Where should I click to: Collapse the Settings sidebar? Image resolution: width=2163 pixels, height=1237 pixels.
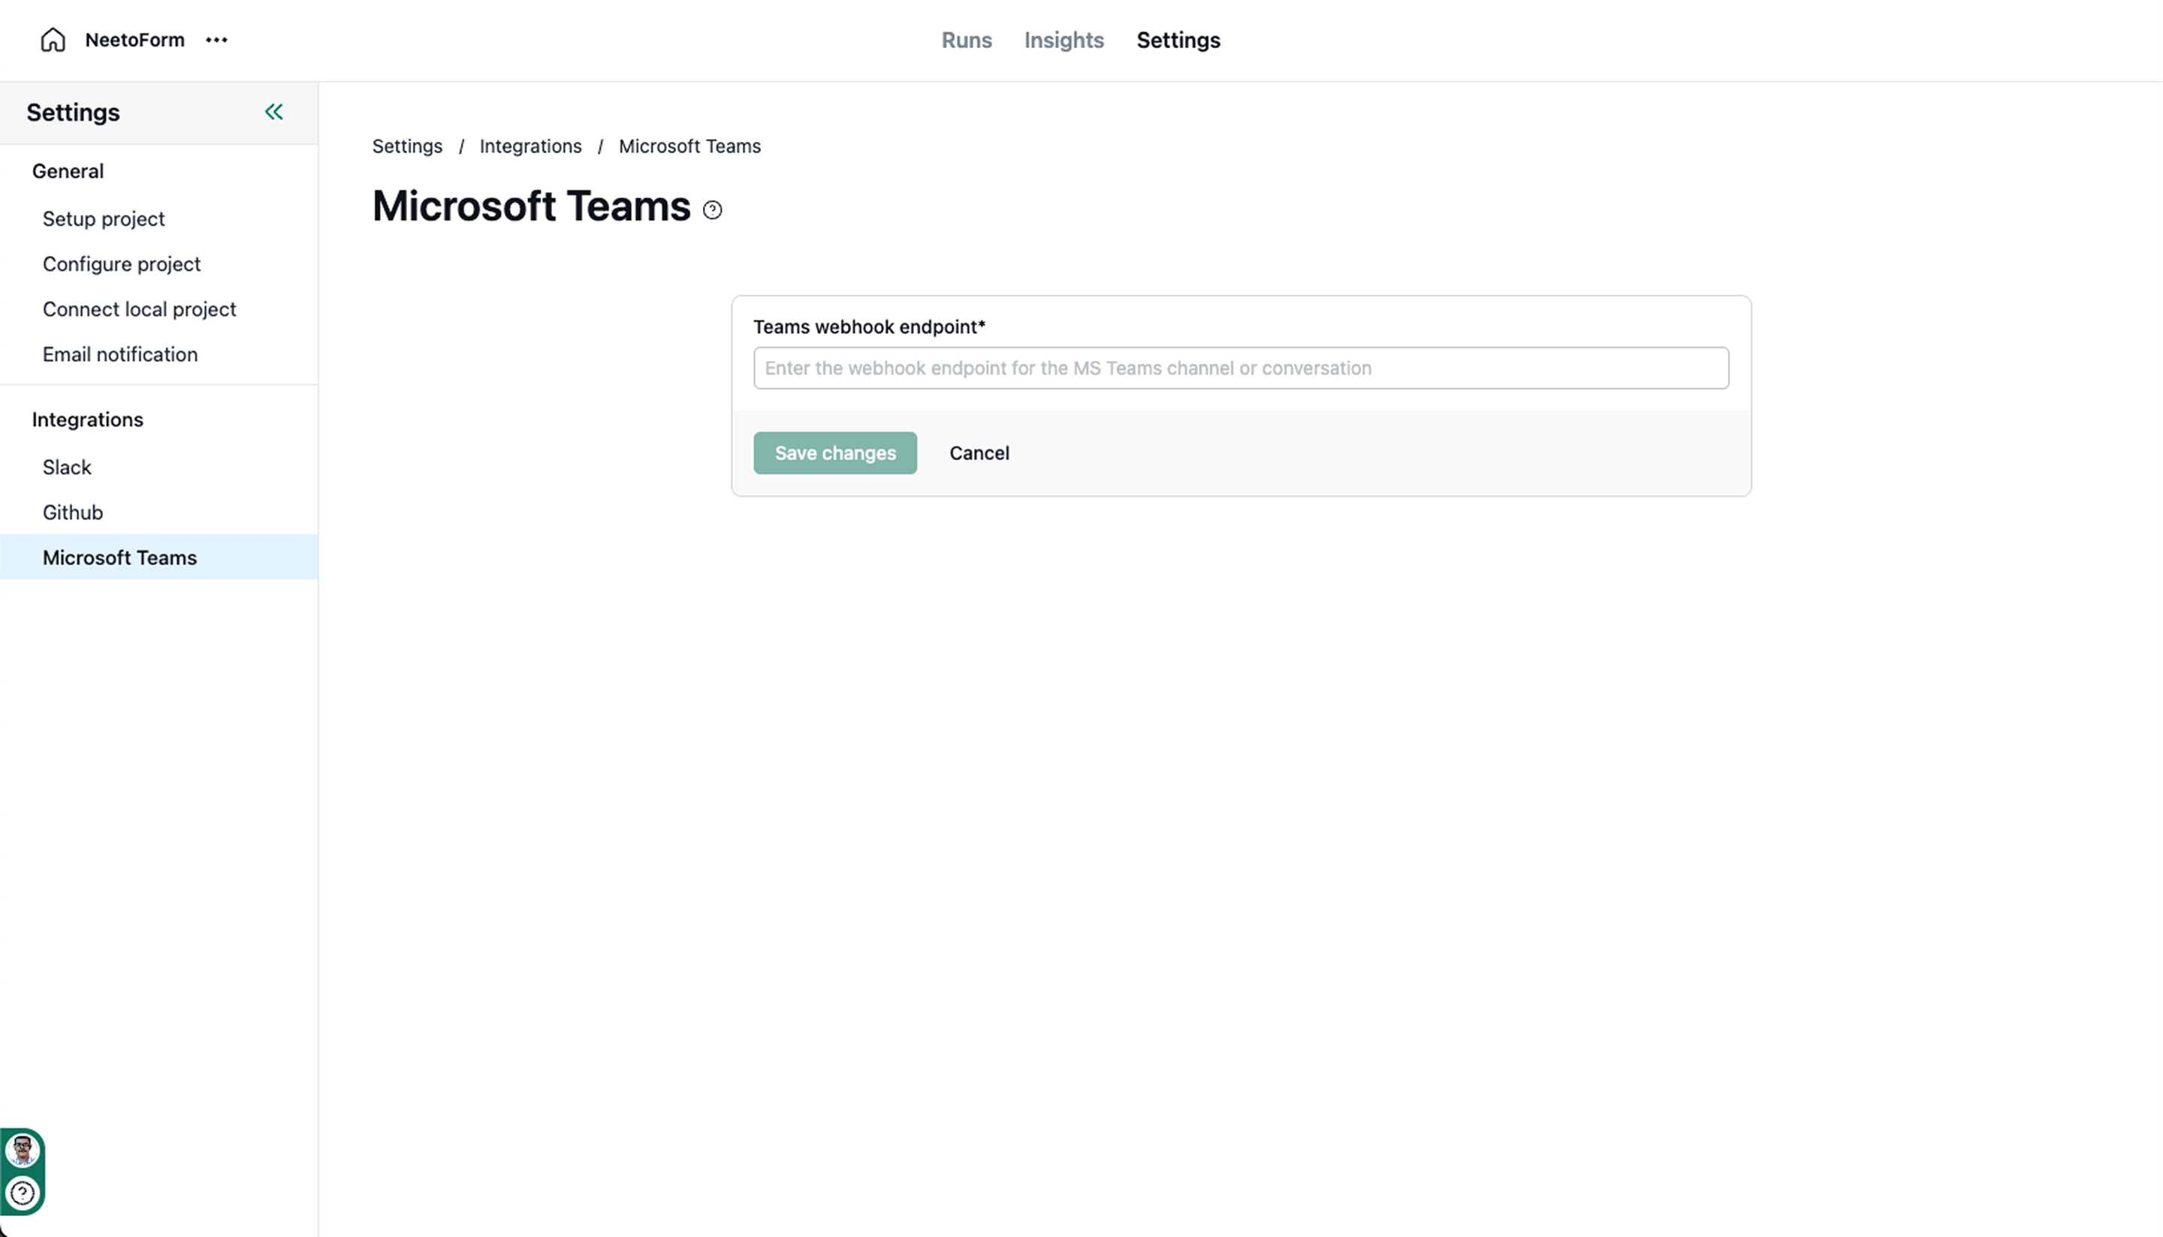(273, 112)
